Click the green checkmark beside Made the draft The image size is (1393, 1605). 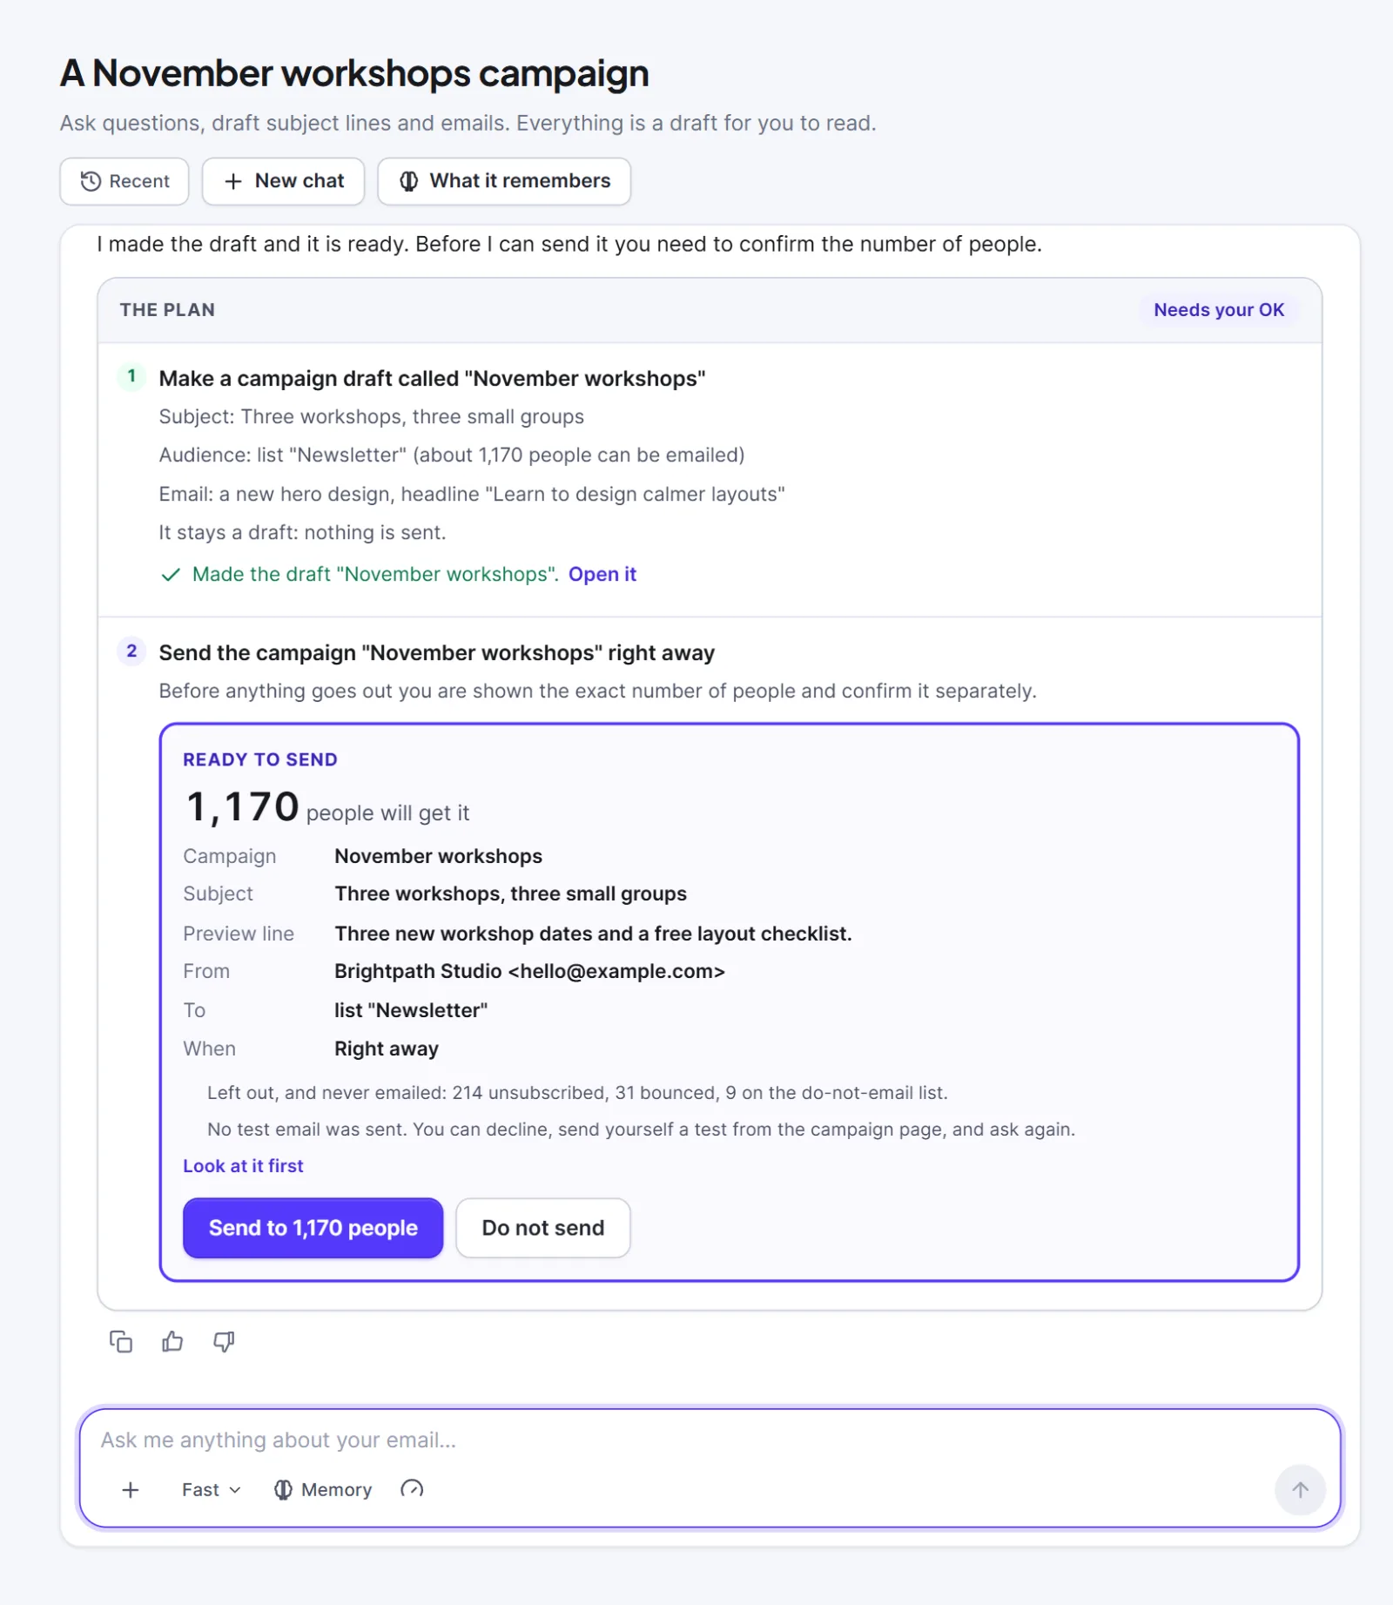coord(171,575)
